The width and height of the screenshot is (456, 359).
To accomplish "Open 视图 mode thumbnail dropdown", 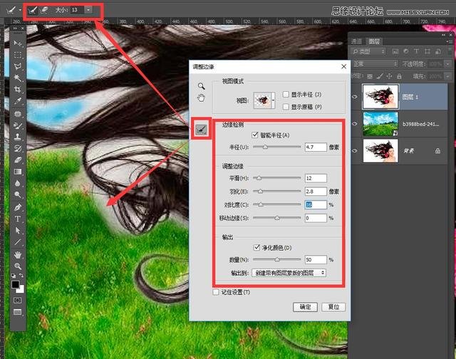I will pos(273,100).
